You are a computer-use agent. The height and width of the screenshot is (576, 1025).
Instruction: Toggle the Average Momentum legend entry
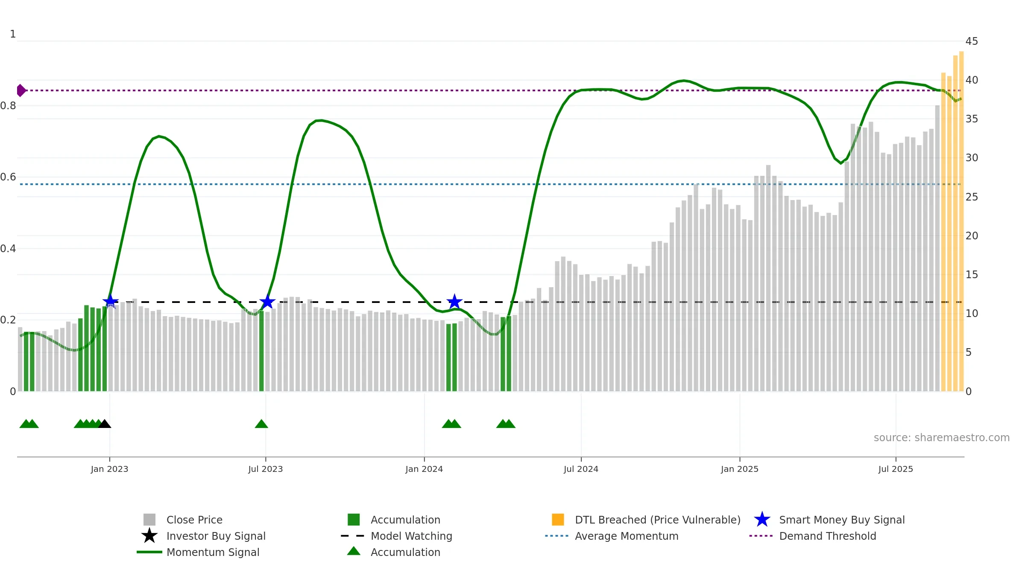(612, 536)
